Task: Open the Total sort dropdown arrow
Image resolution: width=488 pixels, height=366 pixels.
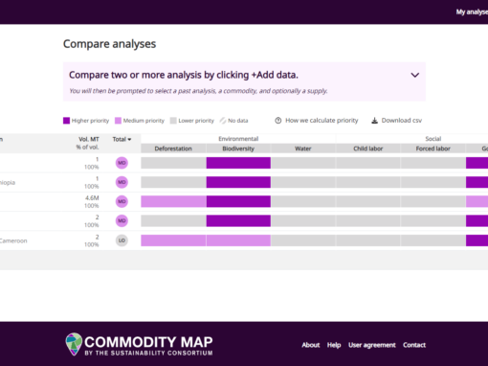Action: [x=129, y=139]
